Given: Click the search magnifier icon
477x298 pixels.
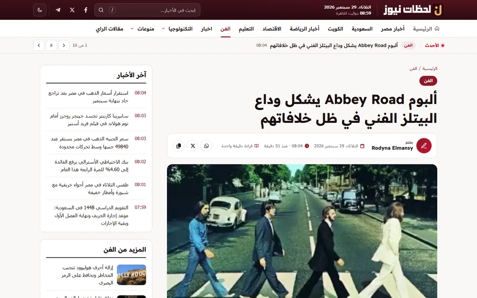Looking at the screenshot, I should click(101, 10).
